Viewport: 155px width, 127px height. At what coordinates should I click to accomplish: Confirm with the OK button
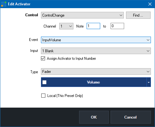94,117
